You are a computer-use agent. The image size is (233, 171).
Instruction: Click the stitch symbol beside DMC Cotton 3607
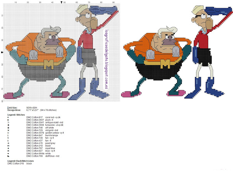tap(8, 120)
